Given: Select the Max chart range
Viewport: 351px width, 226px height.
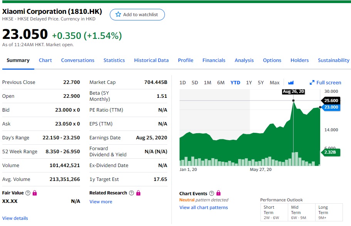Looking at the screenshot, I should (x=274, y=82).
